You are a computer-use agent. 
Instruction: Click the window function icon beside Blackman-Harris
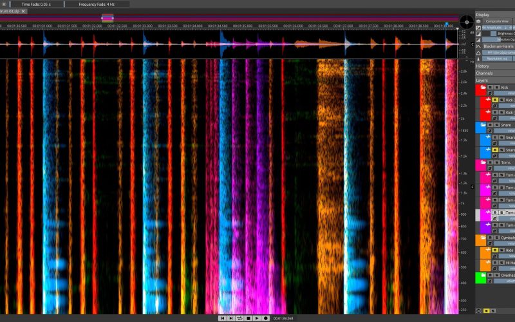click(x=478, y=46)
